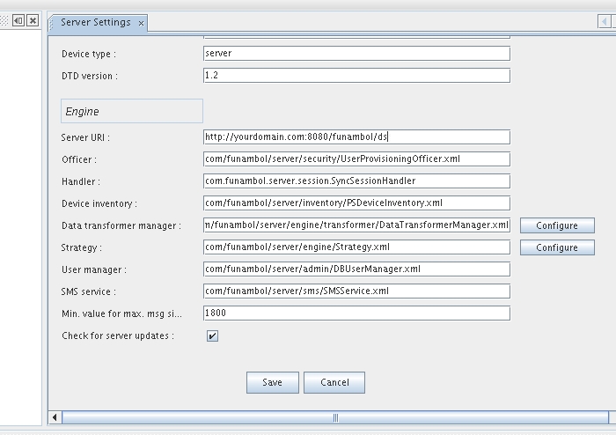Select the Server Settings tab
The image size is (616, 435).
[95, 22]
